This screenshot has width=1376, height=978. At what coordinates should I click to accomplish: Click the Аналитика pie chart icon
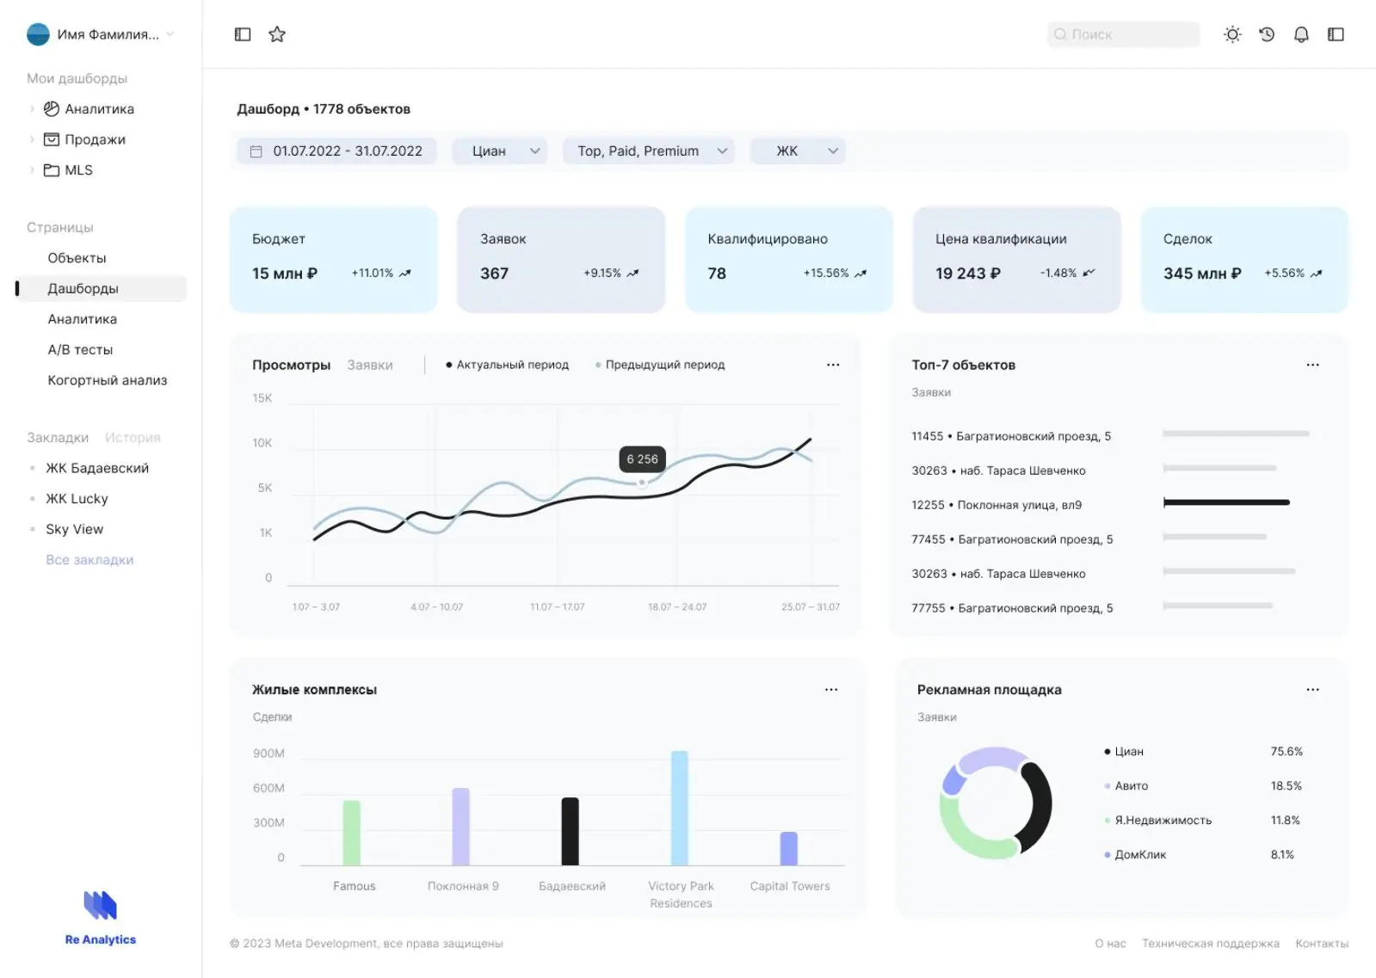(52, 108)
